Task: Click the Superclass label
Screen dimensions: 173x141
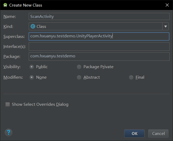Action: click(x=14, y=36)
